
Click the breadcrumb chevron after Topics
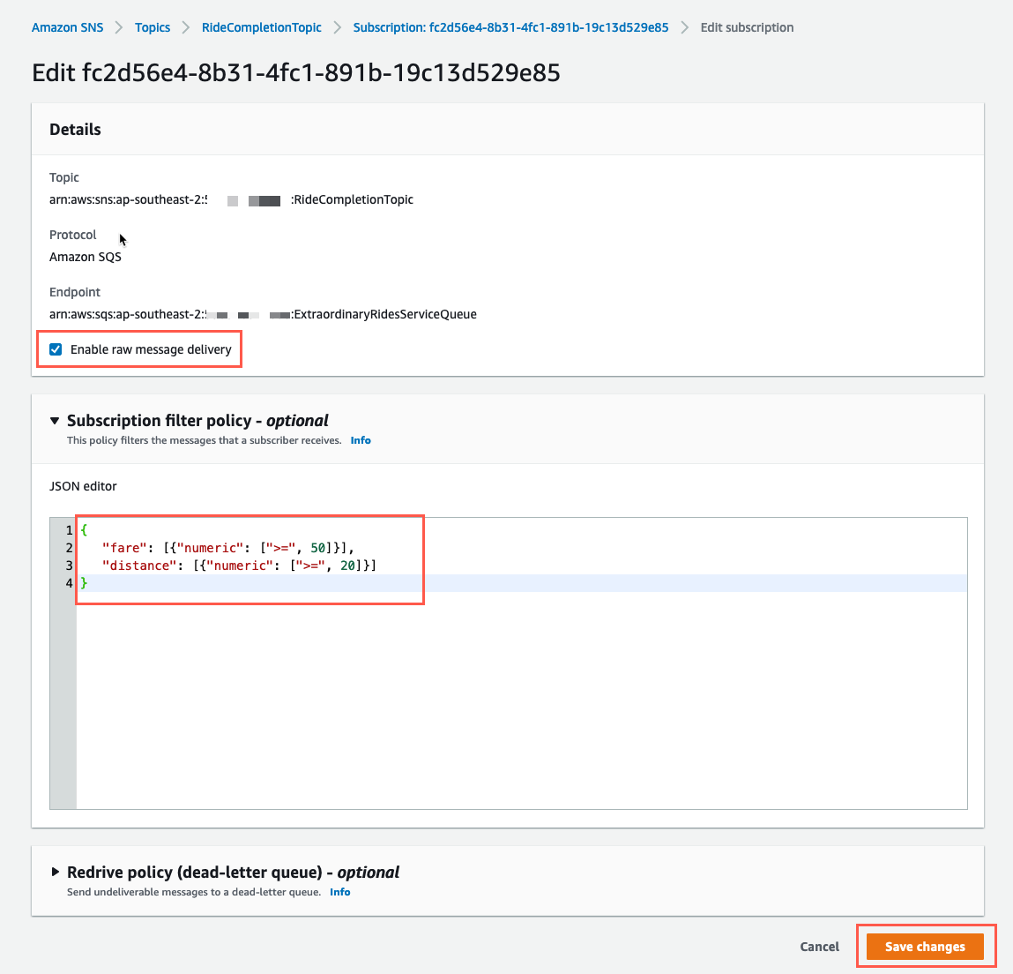click(186, 27)
